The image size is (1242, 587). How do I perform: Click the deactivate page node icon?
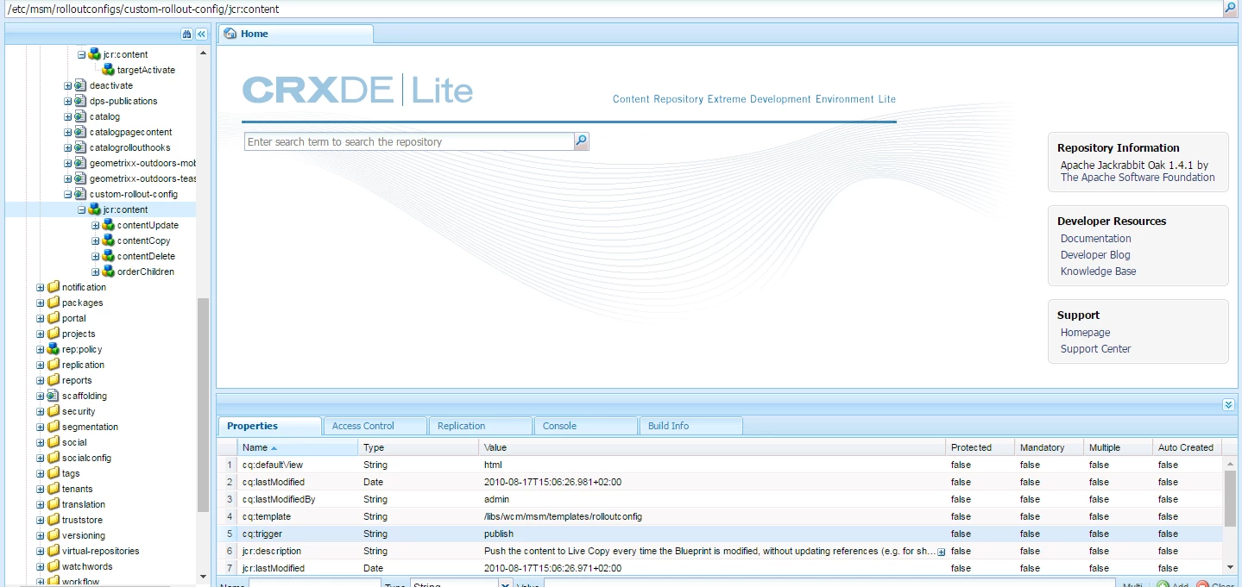(80, 85)
